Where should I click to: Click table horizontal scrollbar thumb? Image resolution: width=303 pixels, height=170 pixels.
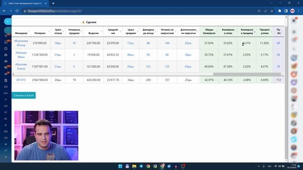click(x=247, y=74)
